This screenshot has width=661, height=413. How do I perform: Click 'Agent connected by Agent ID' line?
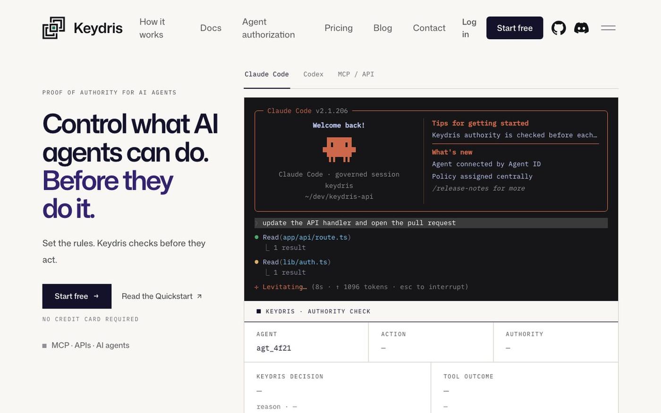486,164
